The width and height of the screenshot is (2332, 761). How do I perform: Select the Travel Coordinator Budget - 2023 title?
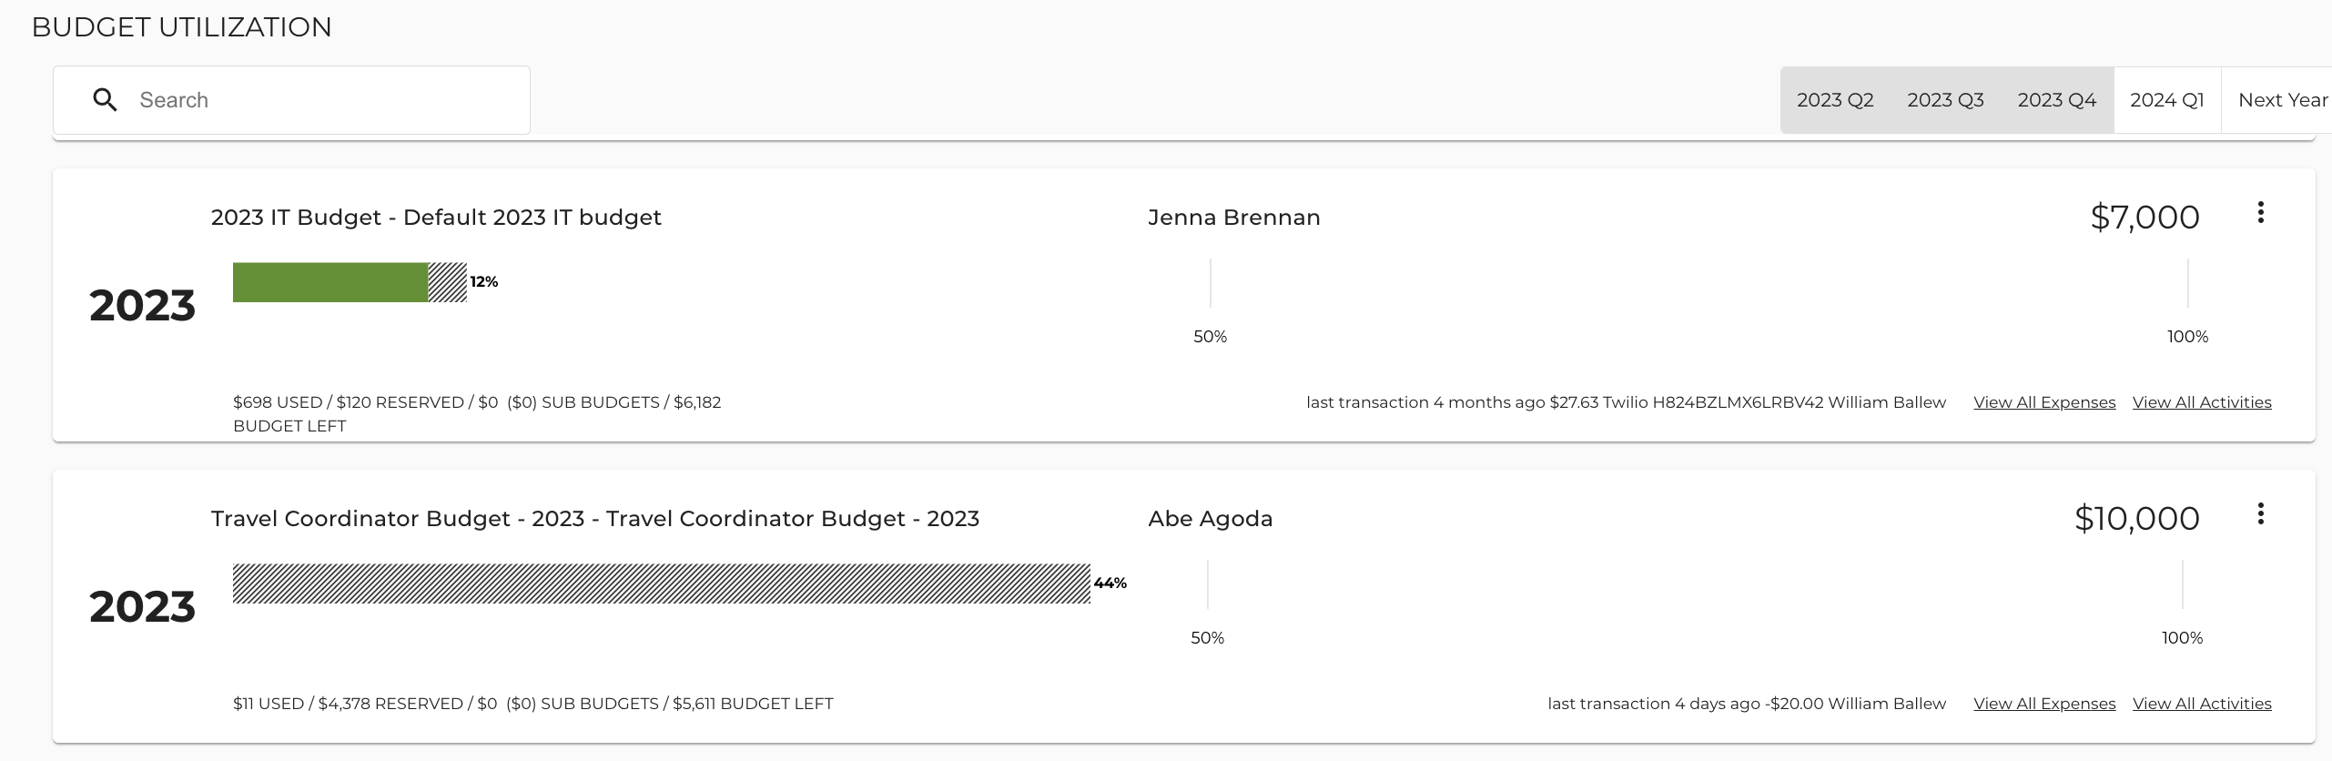[595, 518]
